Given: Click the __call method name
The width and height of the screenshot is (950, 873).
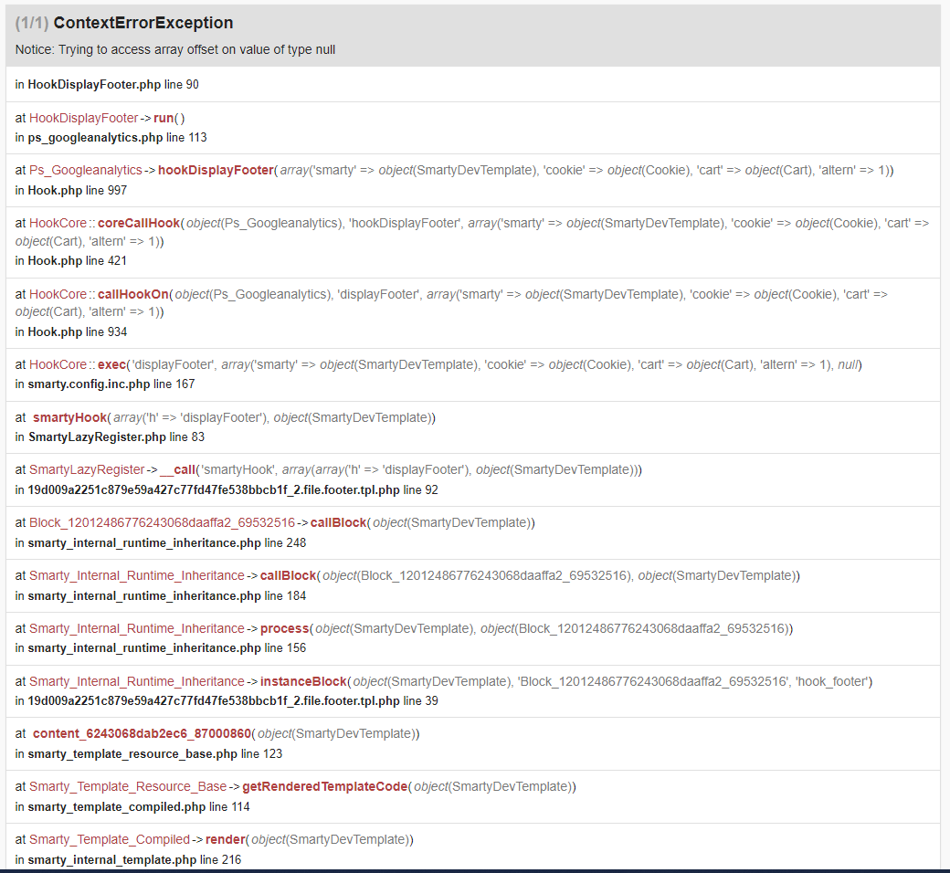Looking at the screenshot, I should pyautogui.click(x=177, y=469).
